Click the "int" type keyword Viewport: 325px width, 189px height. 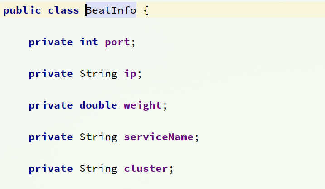(x=89, y=42)
